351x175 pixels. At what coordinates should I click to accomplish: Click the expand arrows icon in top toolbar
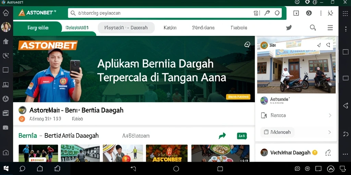[330, 13]
